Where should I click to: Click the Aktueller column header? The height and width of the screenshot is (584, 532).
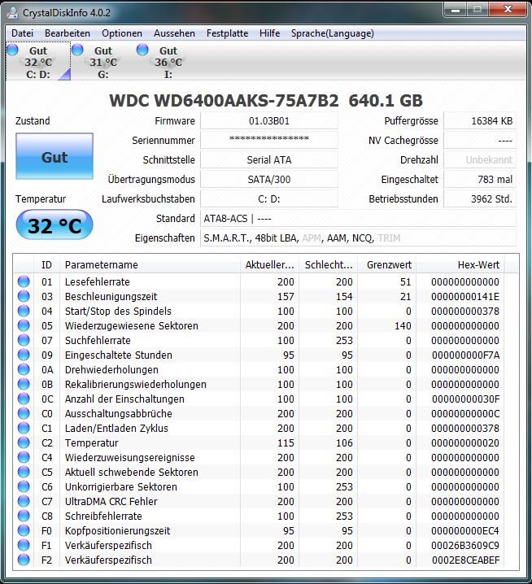click(270, 265)
